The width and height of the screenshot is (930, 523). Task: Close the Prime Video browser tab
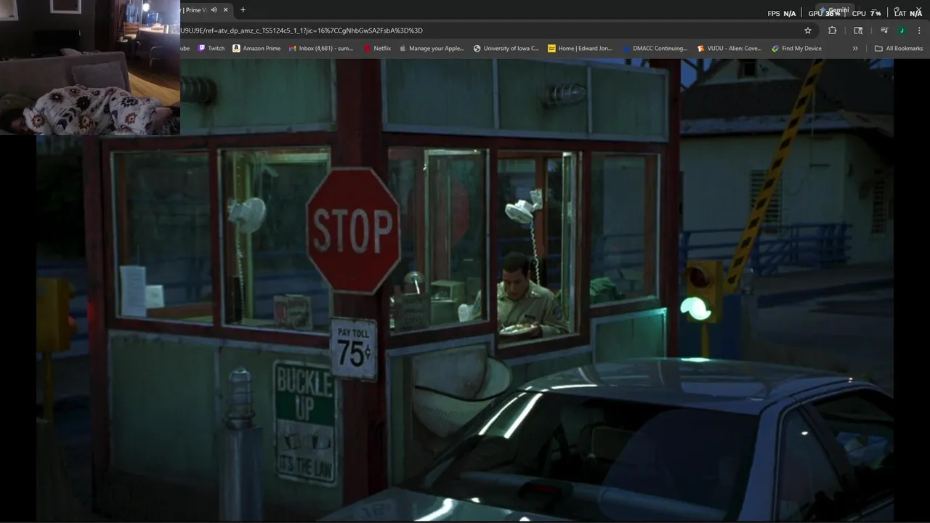pyautogui.click(x=226, y=10)
